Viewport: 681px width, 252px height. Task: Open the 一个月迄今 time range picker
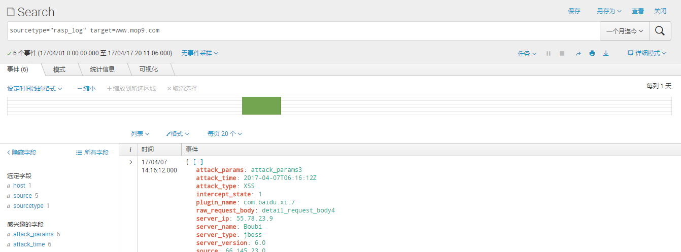(x=625, y=31)
